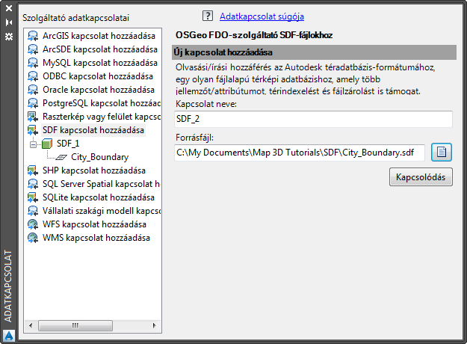Click the City_Boundary feature class icon
The image size is (467, 344).
point(61,157)
